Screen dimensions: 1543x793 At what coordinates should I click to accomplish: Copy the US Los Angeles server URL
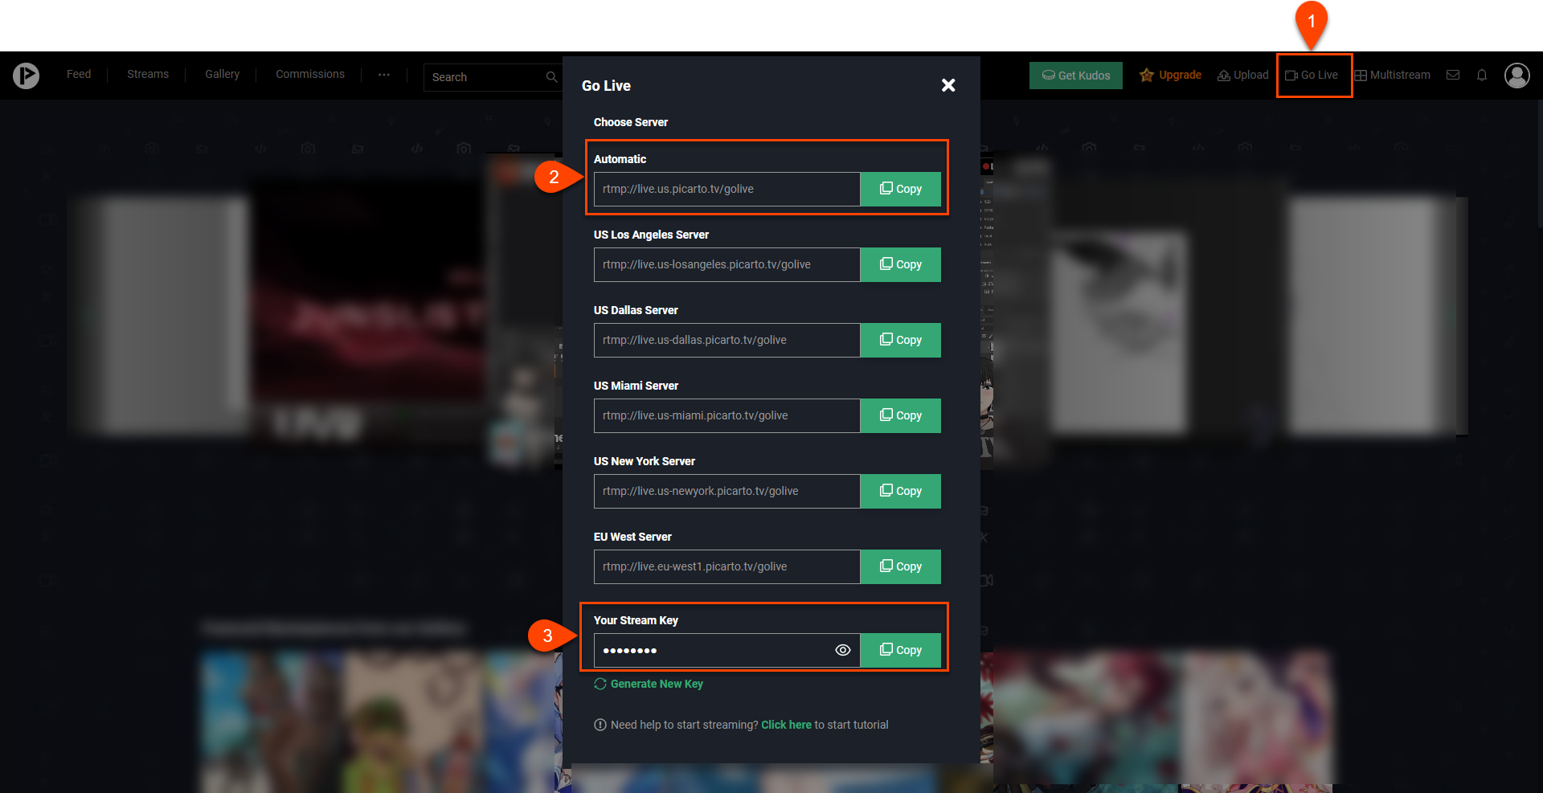click(901, 264)
